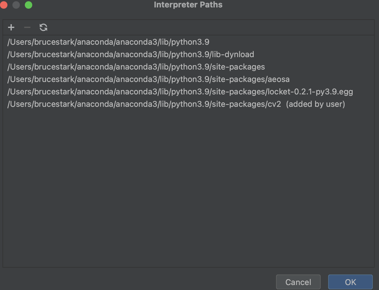The width and height of the screenshot is (379, 290).
Task: Click the Cancel button
Action: [298, 282]
